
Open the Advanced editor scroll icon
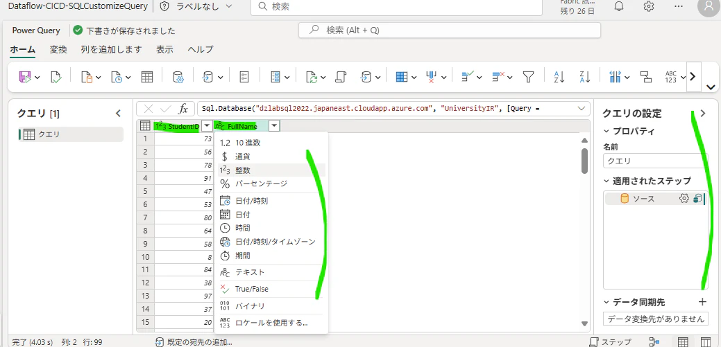coord(340,77)
